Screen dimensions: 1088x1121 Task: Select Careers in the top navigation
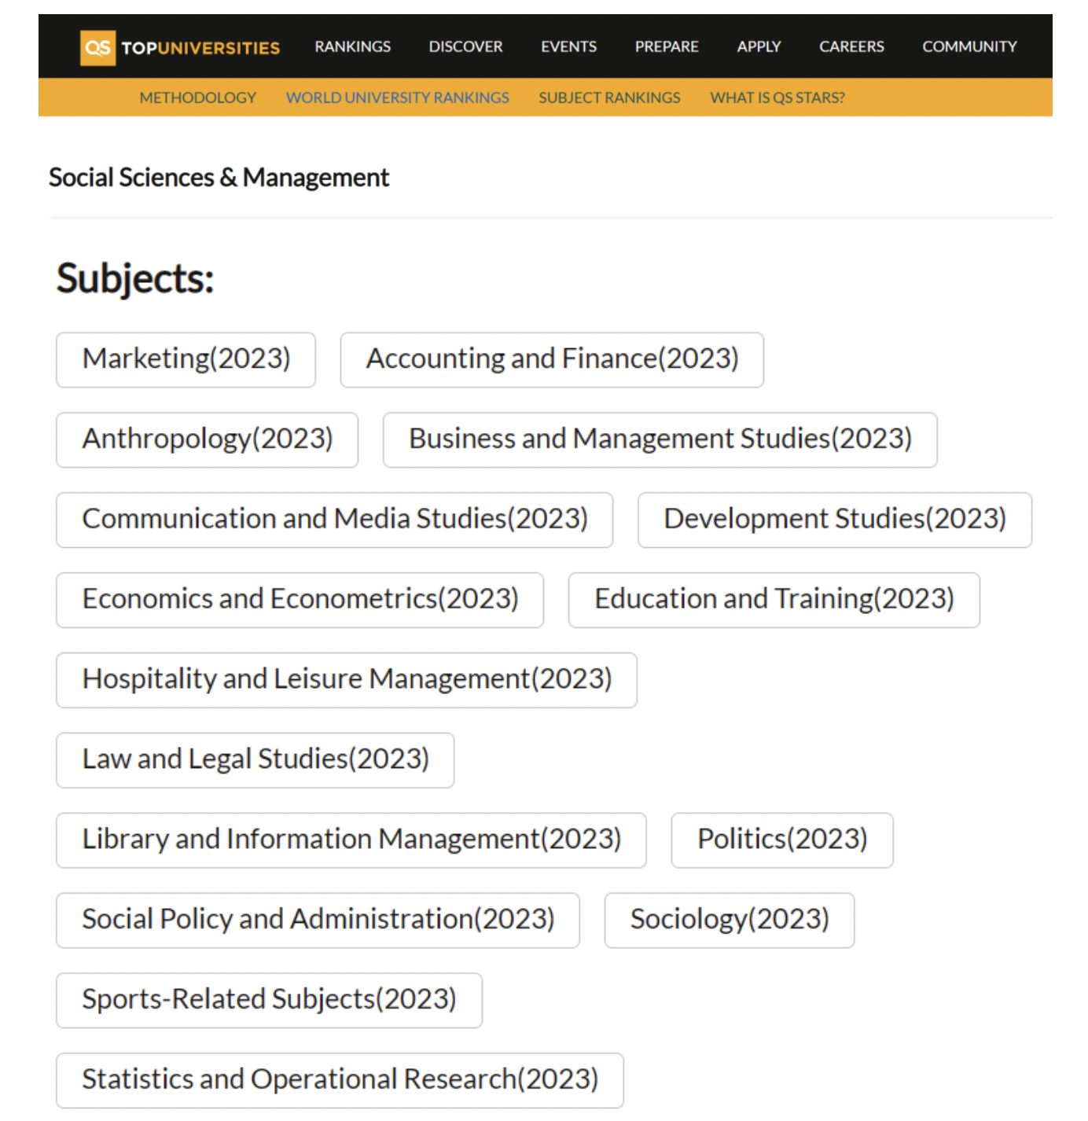tap(851, 46)
